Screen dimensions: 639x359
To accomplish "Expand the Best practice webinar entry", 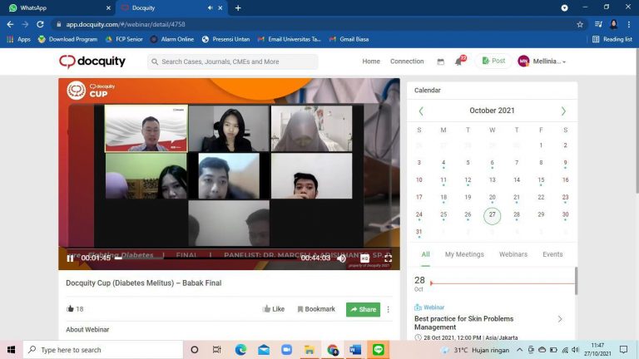I will [x=560, y=319].
